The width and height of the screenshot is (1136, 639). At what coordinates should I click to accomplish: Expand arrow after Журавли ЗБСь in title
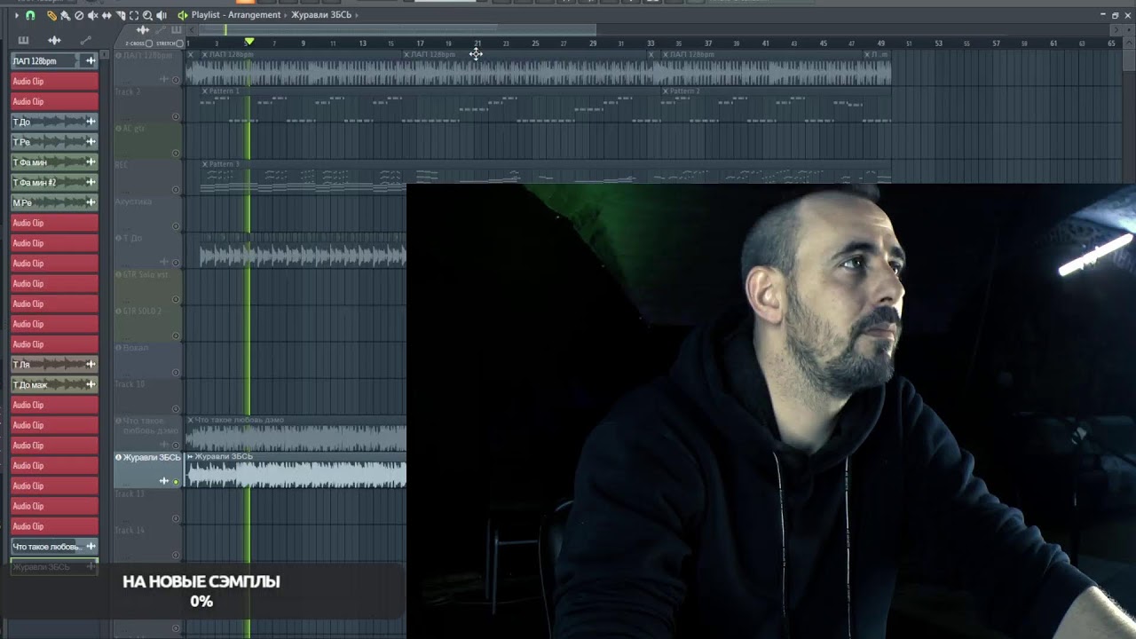(357, 15)
